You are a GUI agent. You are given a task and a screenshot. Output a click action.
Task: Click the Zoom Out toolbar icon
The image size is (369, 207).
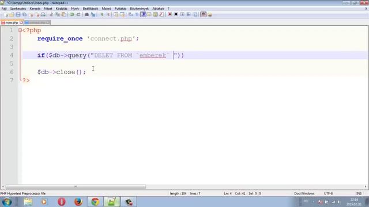pos(108,14)
